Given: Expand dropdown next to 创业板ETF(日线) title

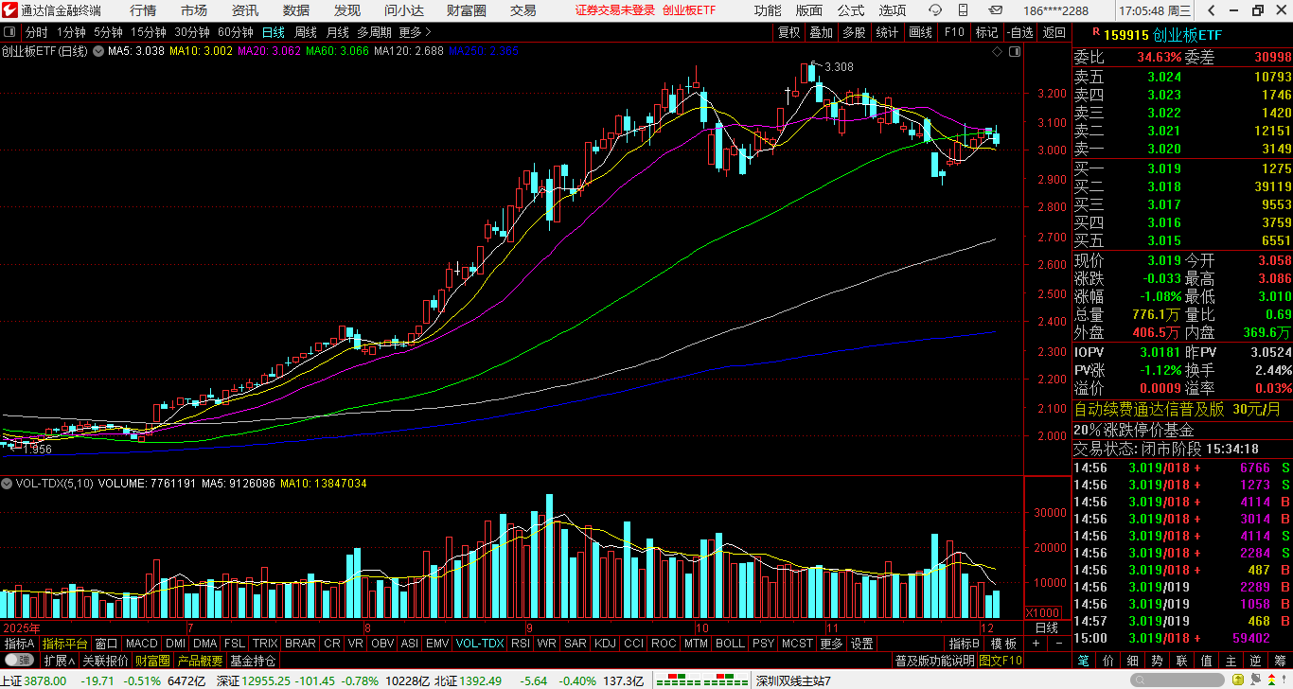Looking at the screenshot, I should (97, 51).
